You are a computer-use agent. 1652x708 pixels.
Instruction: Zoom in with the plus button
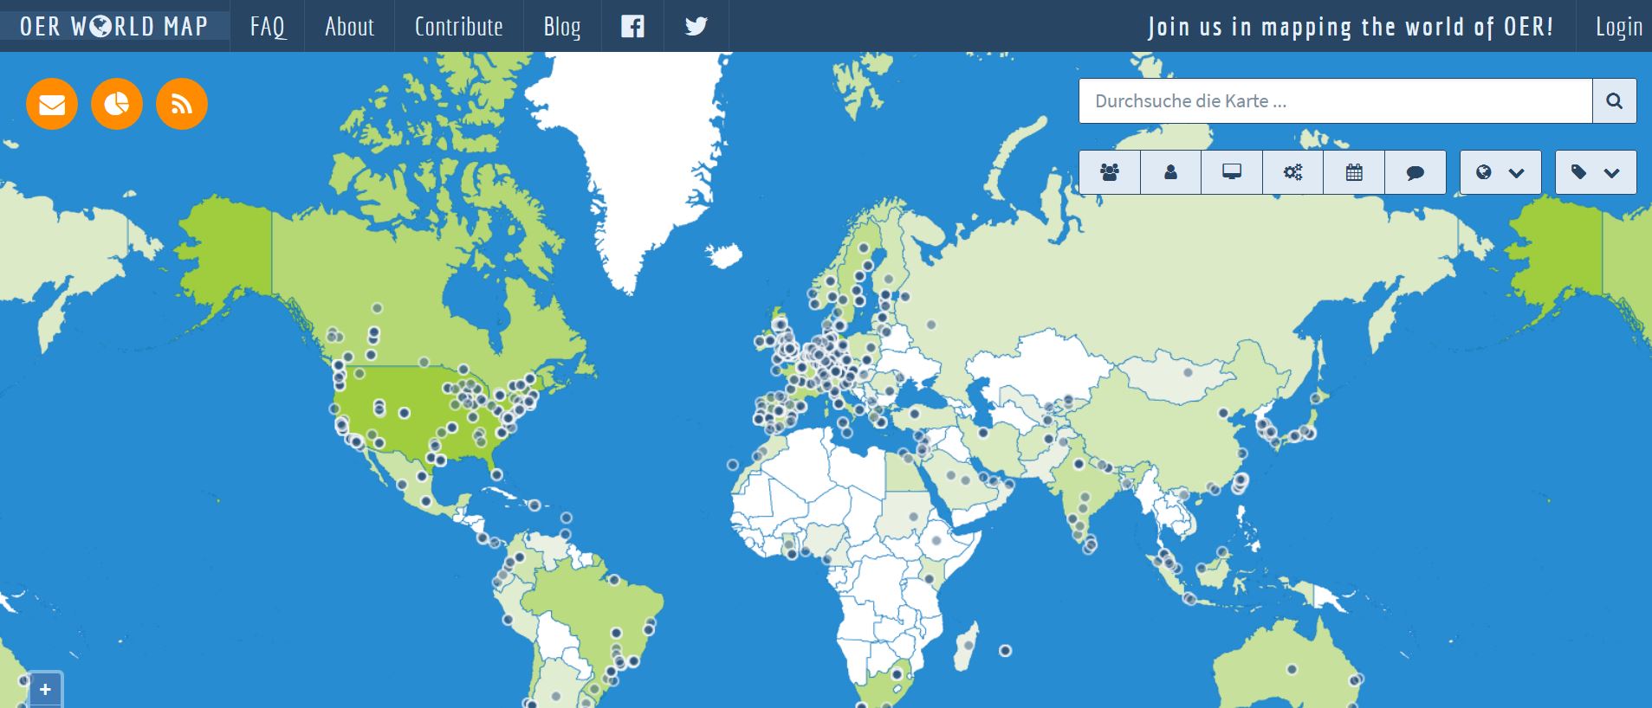pyautogui.click(x=45, y=690)
